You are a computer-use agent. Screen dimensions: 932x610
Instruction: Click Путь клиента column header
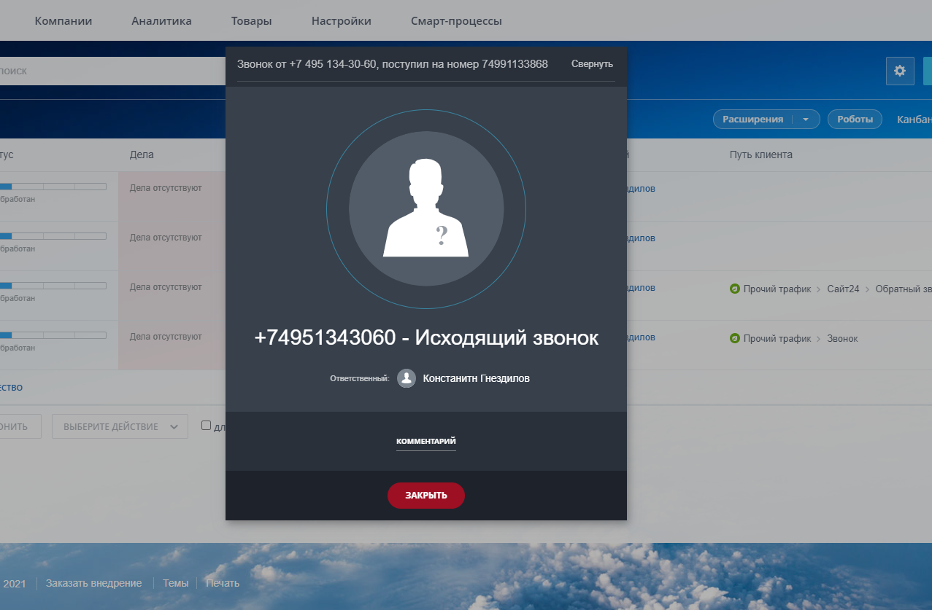point(760,155)
